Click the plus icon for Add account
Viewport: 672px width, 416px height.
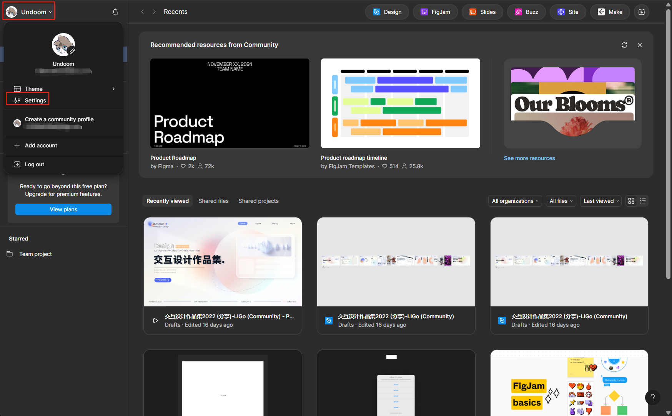pos(17,145)
